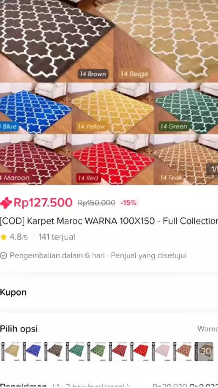Tap the pink flash-sale price icon
The image size is (218, 388).
[x=6, y=203]
